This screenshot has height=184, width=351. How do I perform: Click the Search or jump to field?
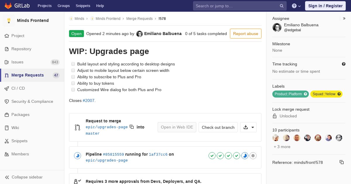[x=239, y=6]
